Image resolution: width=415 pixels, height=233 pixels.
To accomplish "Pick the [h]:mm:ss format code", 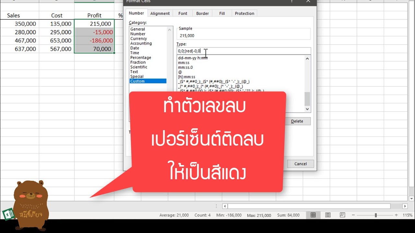I will coord(187,77).
